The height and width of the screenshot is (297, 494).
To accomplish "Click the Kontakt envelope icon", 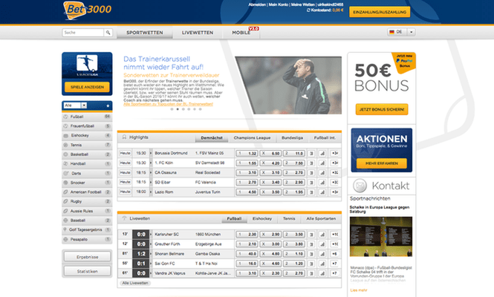I will click(x=360, y=186).
